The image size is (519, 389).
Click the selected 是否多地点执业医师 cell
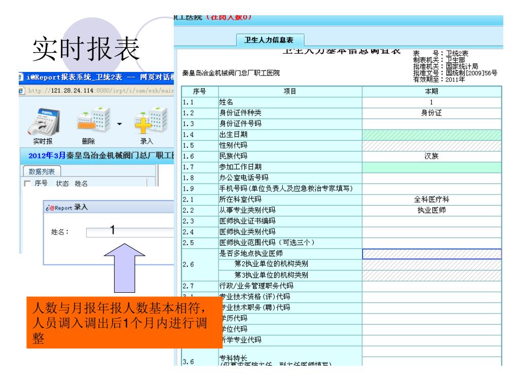[432, 254]
